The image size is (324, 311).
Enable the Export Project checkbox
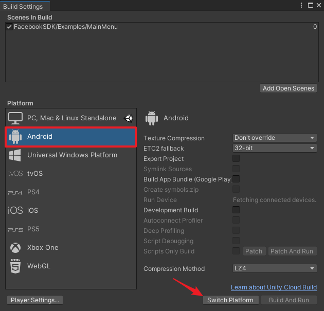[236, 158]
